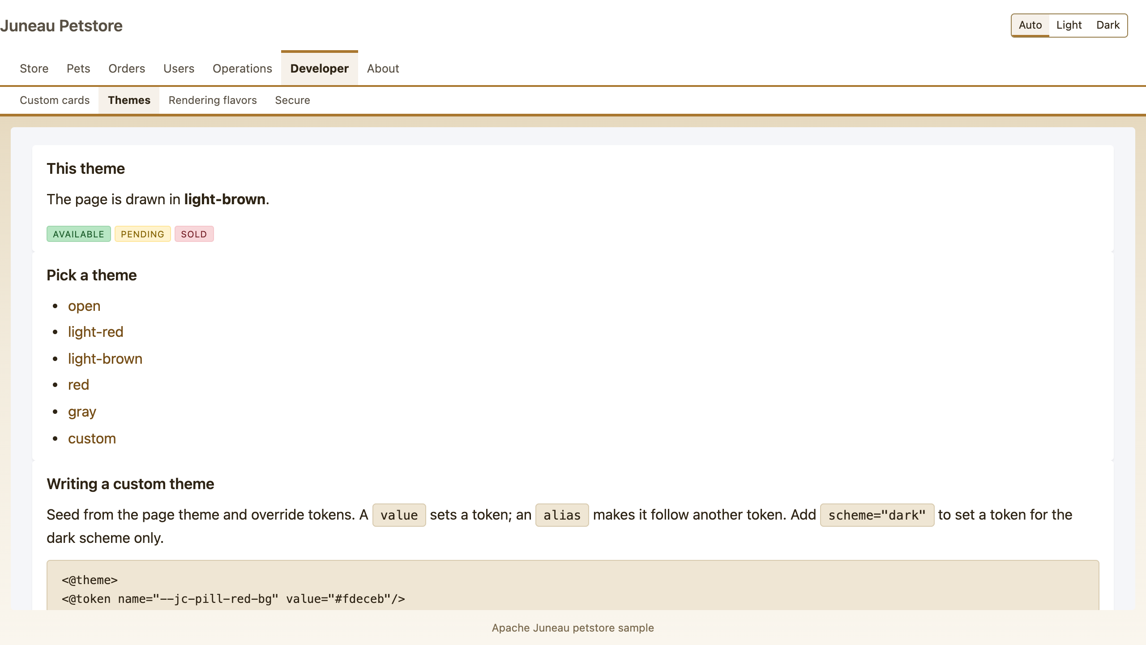Switch to the Operations tab
This screenshot has height=645, width=1146.
242,69
